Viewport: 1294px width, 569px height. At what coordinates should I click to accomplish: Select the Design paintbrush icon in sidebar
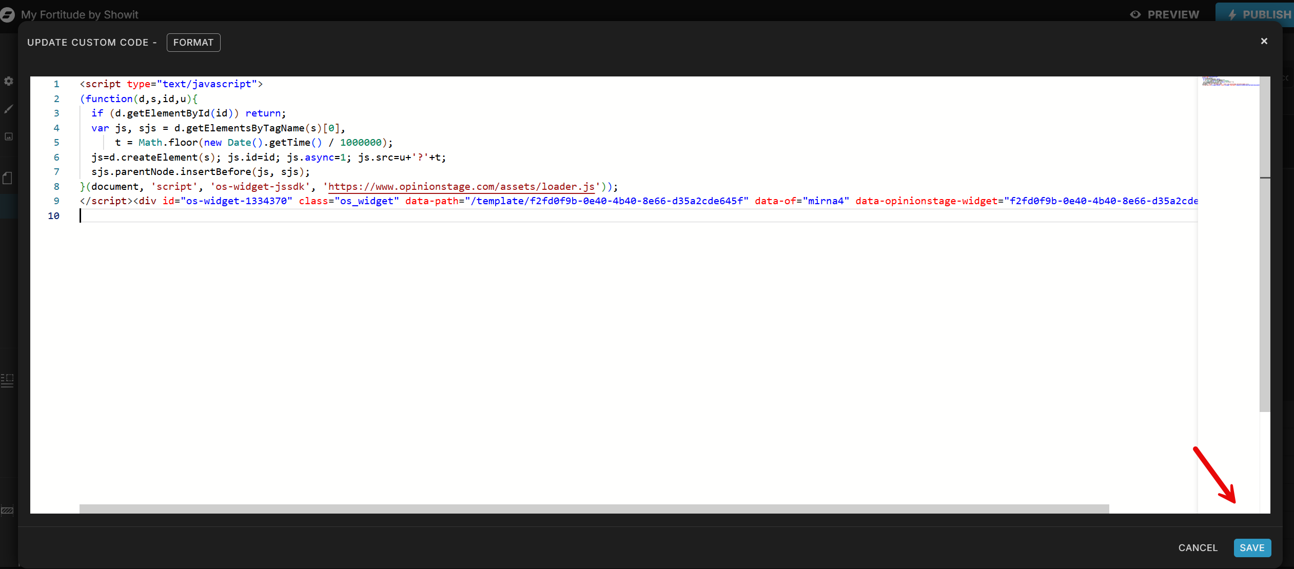point(8,109)
